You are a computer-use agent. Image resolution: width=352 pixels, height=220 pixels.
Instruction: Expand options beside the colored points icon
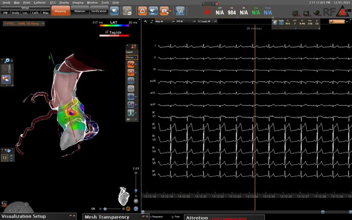coord(136,72)
